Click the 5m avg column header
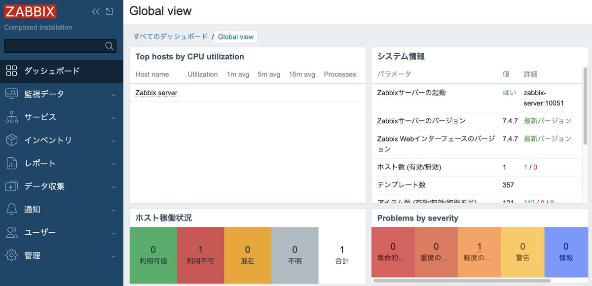This screenshot has width=592, height=286. click(x=269, y=74)
